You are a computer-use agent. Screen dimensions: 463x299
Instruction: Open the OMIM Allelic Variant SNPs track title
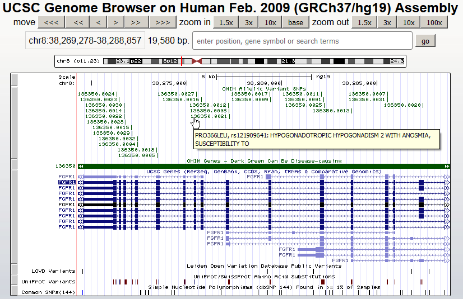pyautogui.click(x=263, y=88)
